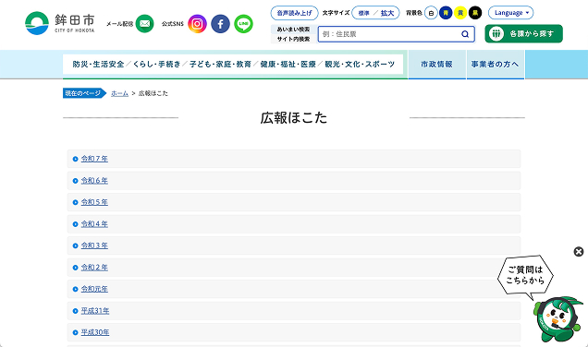Open the 平成31年 link
Viewport: 588px width, 347px height.
click(x=95, y=311)
